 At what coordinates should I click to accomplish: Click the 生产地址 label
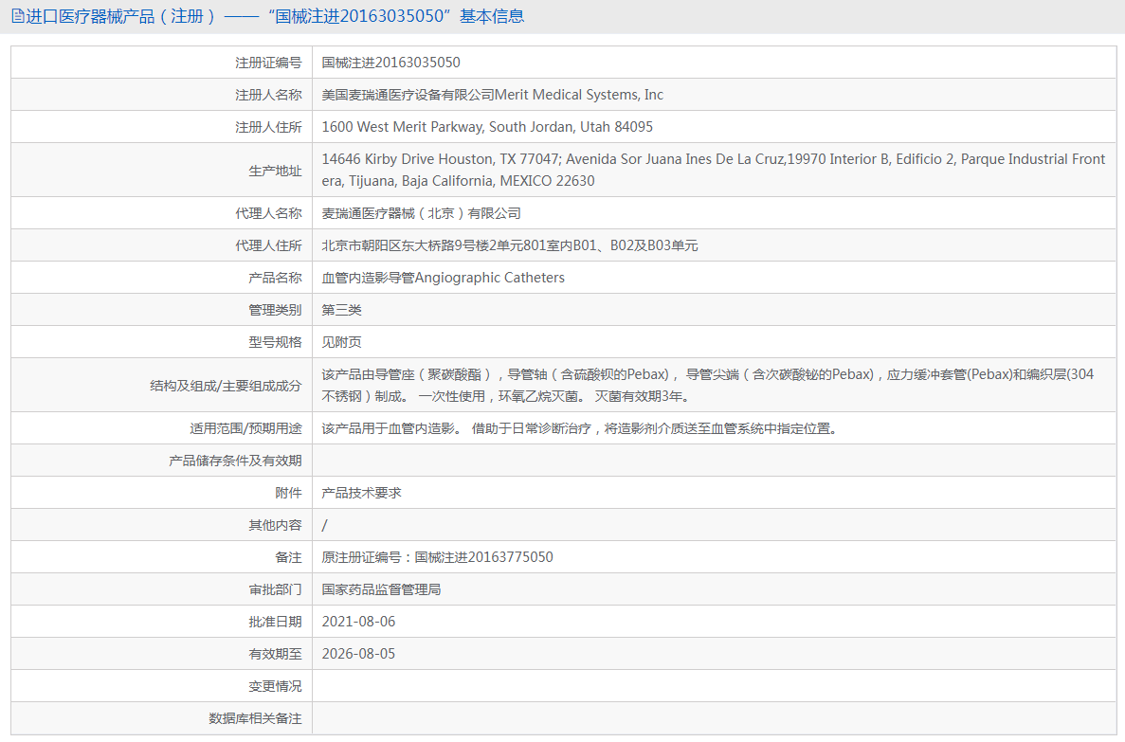[x=276, y=171]
